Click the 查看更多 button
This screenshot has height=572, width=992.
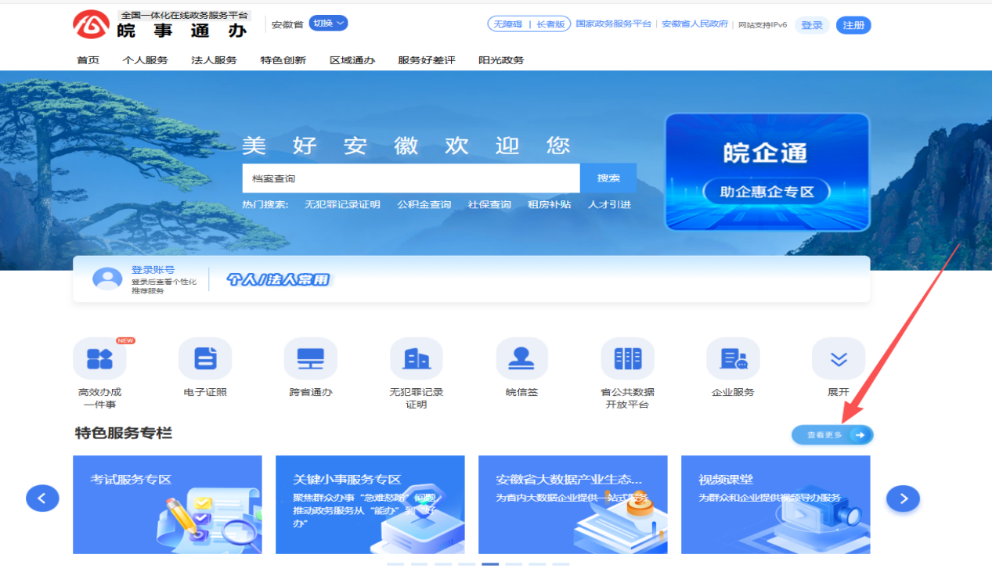click(832, 435)
